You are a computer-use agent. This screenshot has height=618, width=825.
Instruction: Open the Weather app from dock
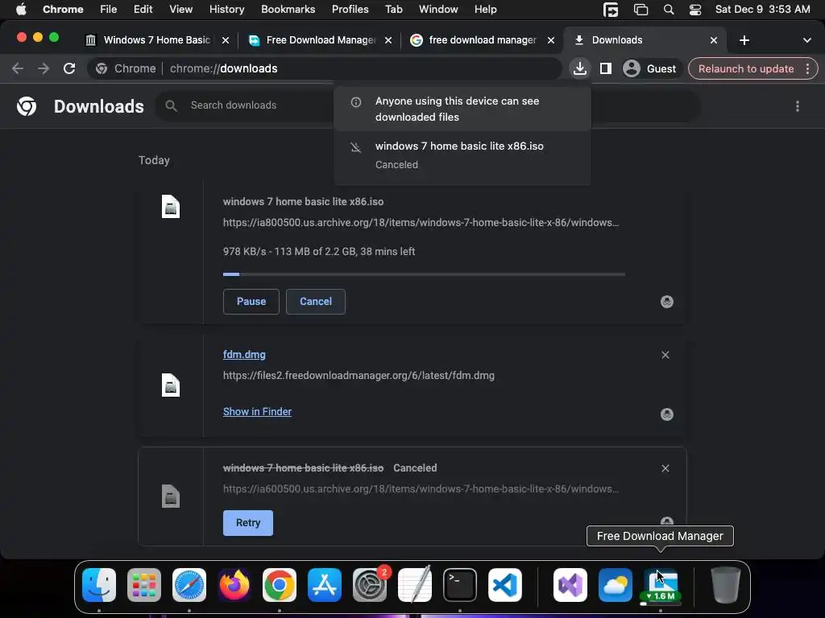pos(616,585)
